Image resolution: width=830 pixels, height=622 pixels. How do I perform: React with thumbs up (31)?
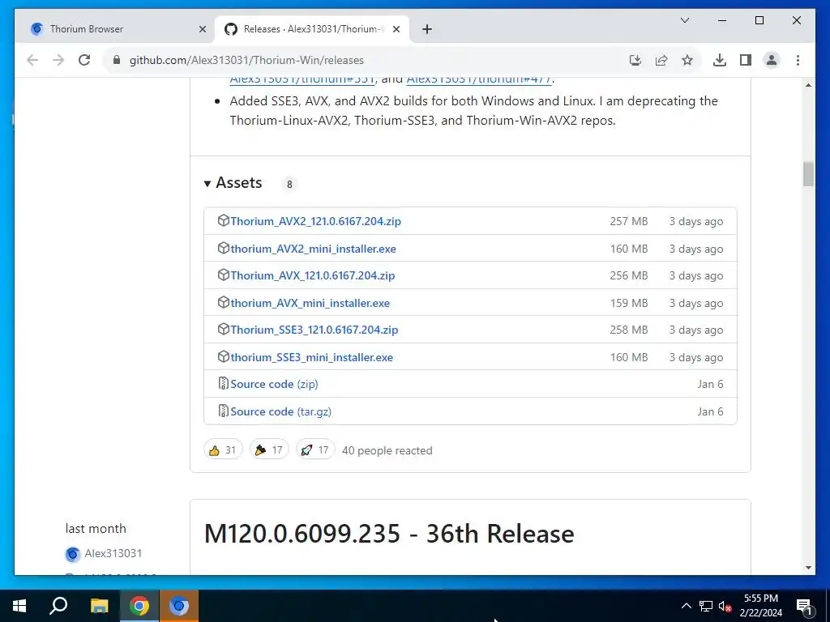223,449
